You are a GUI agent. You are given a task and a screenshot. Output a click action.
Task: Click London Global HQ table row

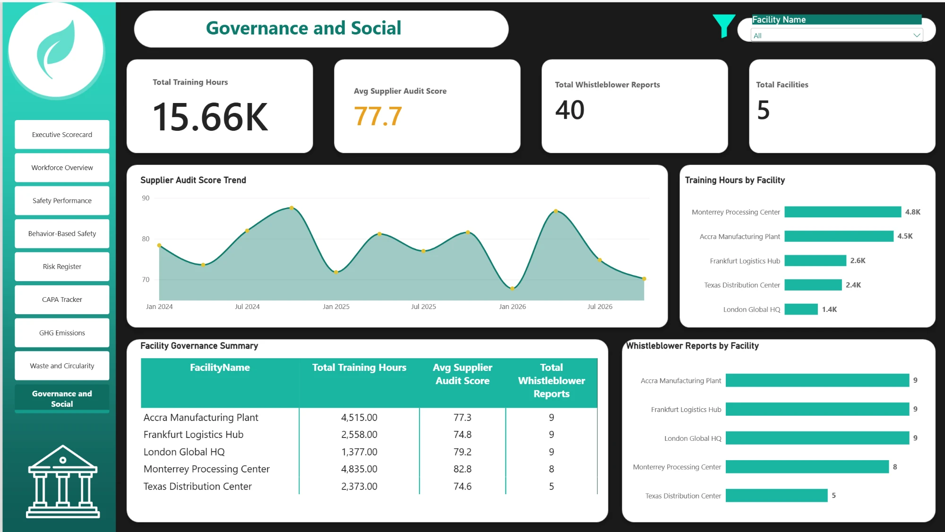(369, 452)
